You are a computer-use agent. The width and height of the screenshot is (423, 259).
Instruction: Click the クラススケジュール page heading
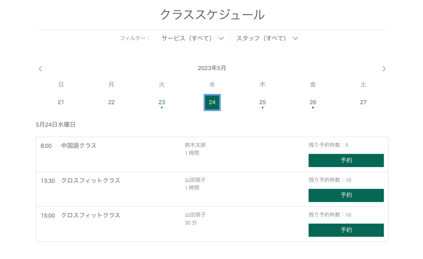tap(212, 15)
